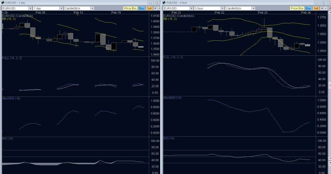Click 'StochRSI (14)' label in 3 hour chart
The height and width of the screenshot is (174, 331).
[172, 98]
